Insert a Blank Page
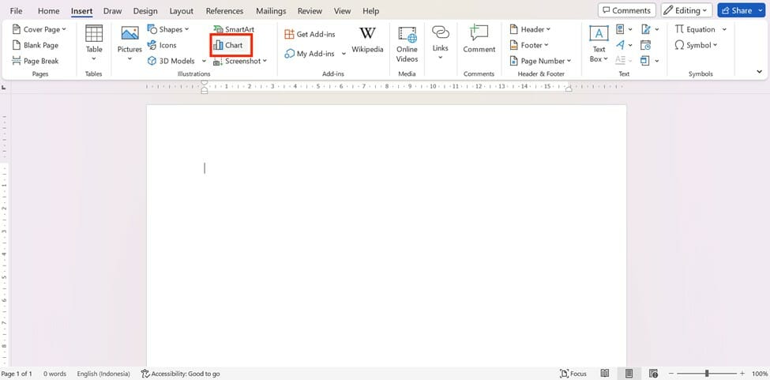770x380 pixels. (36, 45)
